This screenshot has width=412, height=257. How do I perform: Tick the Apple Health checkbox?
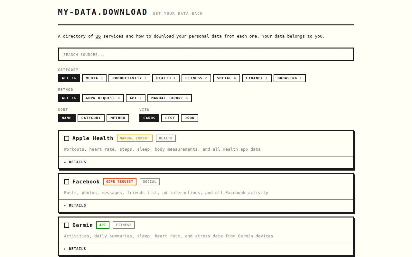click(x=67, y=138)
